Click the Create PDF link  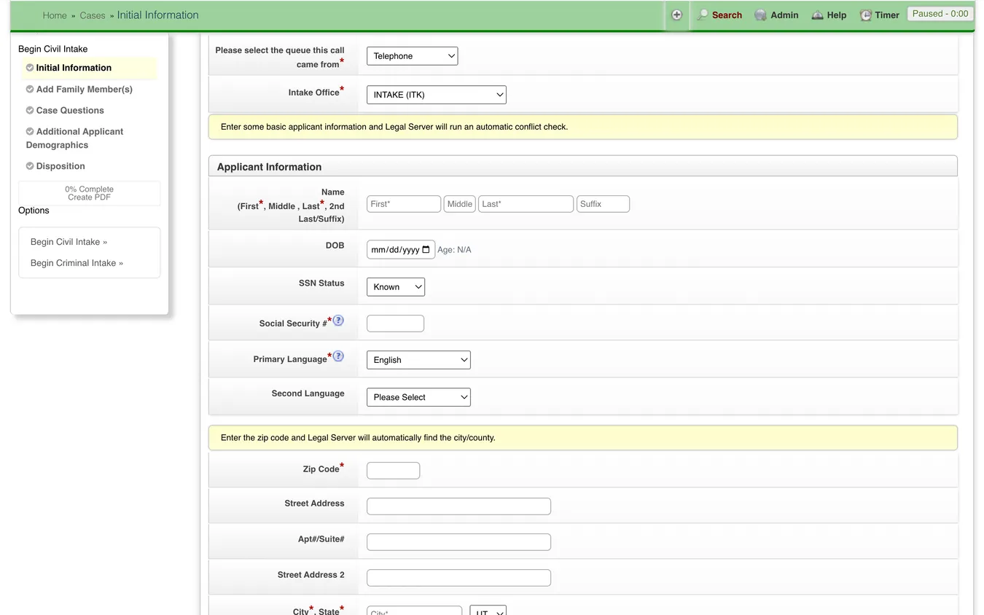pos(89,197)
